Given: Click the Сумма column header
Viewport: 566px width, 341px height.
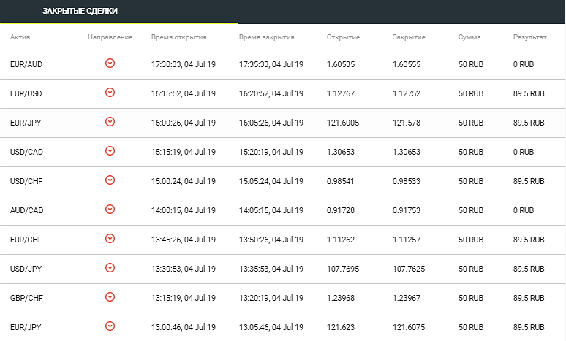Looking at the screenshot, I should (x=469, y=37).
